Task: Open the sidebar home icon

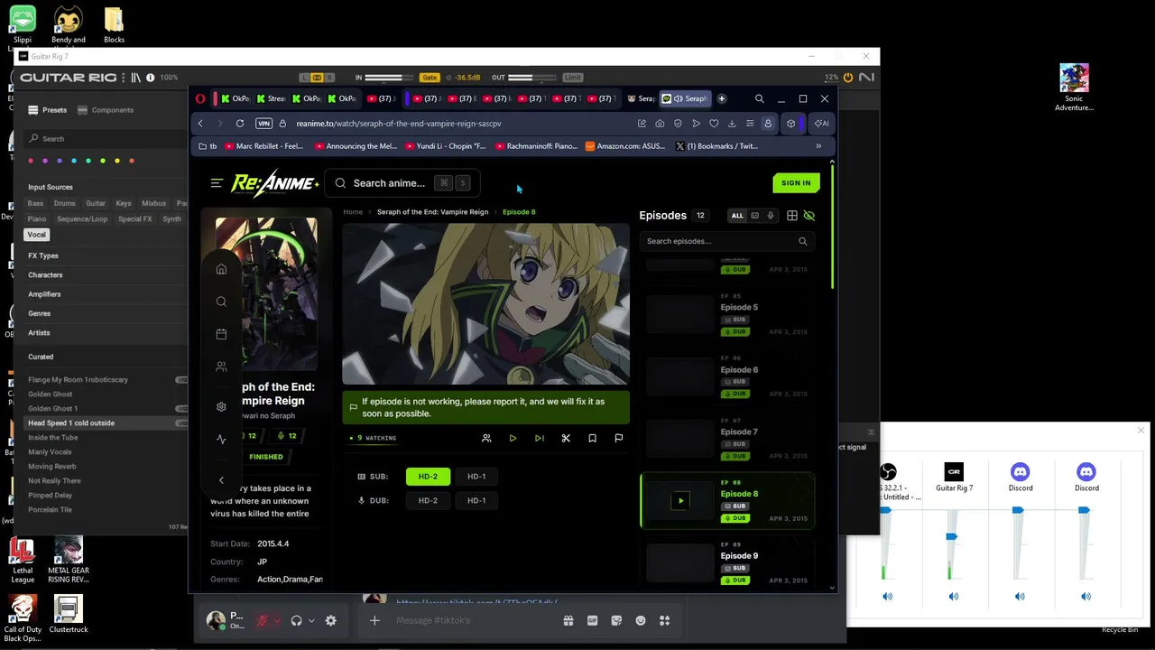Action: click(221, 269)
